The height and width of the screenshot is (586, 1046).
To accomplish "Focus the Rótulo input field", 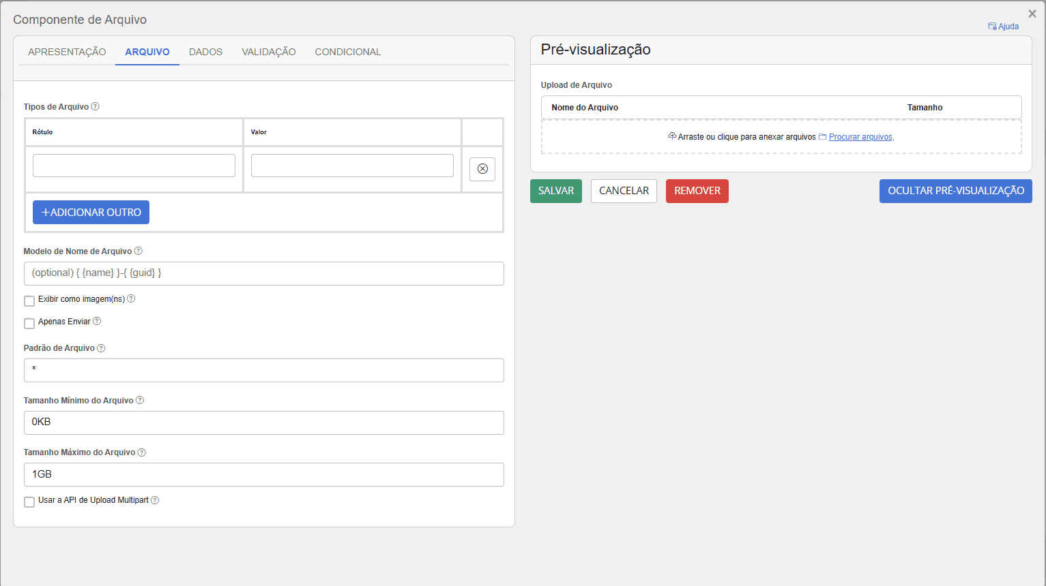I will 134,166.
